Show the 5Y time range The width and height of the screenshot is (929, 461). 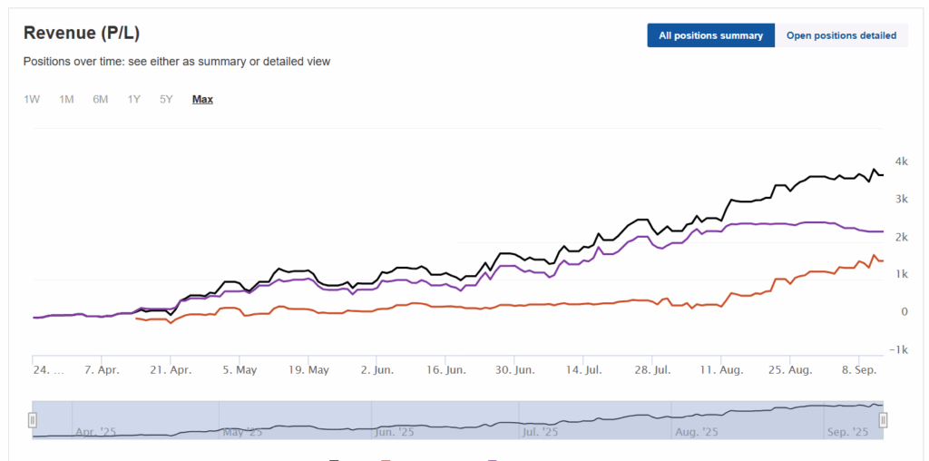166,99
